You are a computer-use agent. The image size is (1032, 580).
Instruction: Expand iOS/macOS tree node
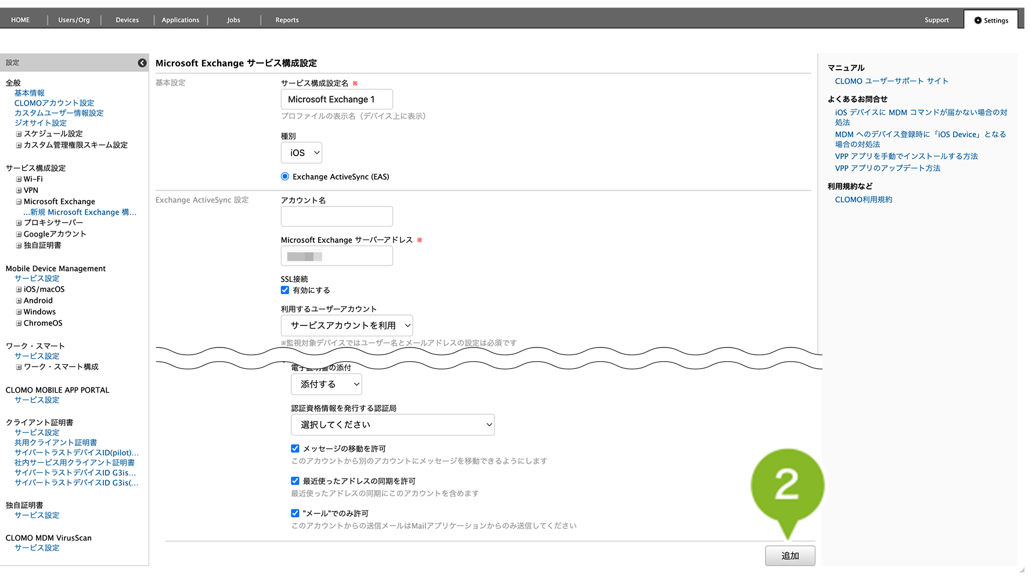pyautogui.click(x=19, y=289)
